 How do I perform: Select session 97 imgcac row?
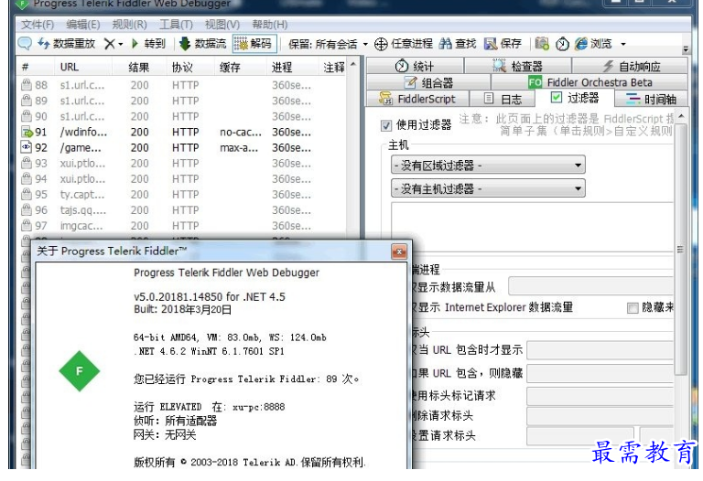point(181,226)
